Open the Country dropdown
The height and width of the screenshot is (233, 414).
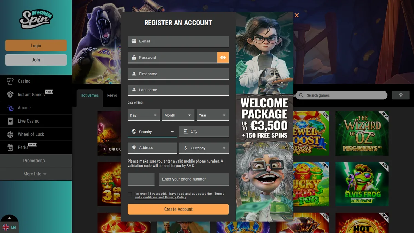point(152,132)
